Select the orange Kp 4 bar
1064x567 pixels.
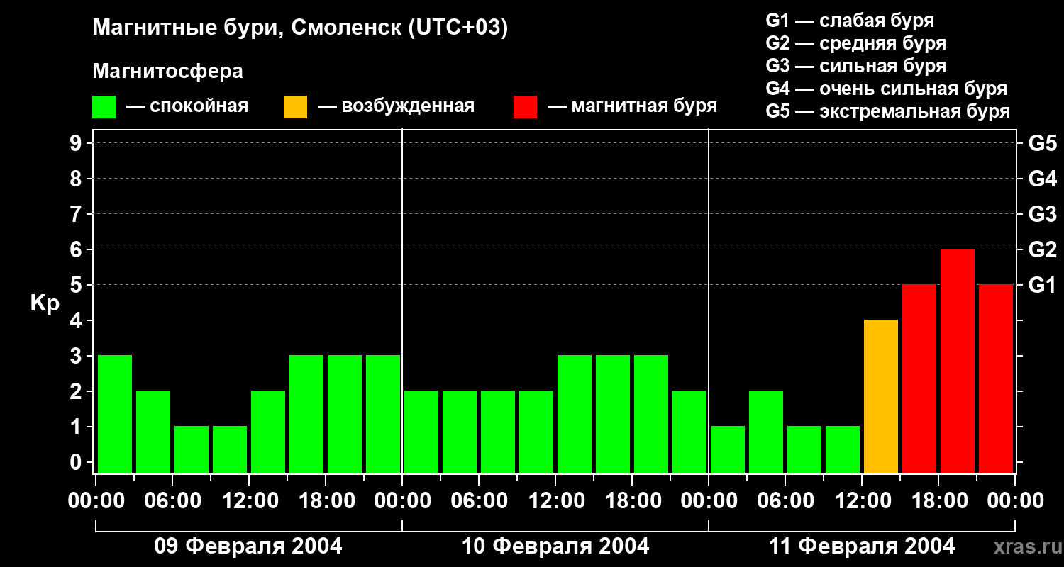click(x=881, y=396)
